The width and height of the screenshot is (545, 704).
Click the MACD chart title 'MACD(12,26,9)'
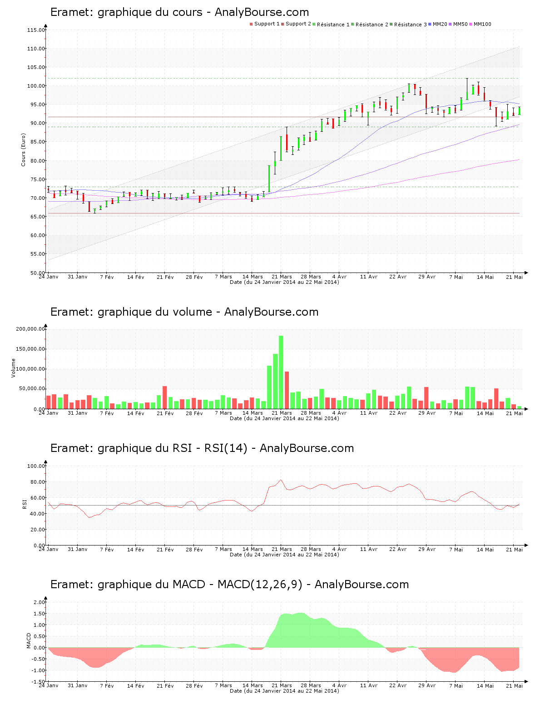(260, 585)
